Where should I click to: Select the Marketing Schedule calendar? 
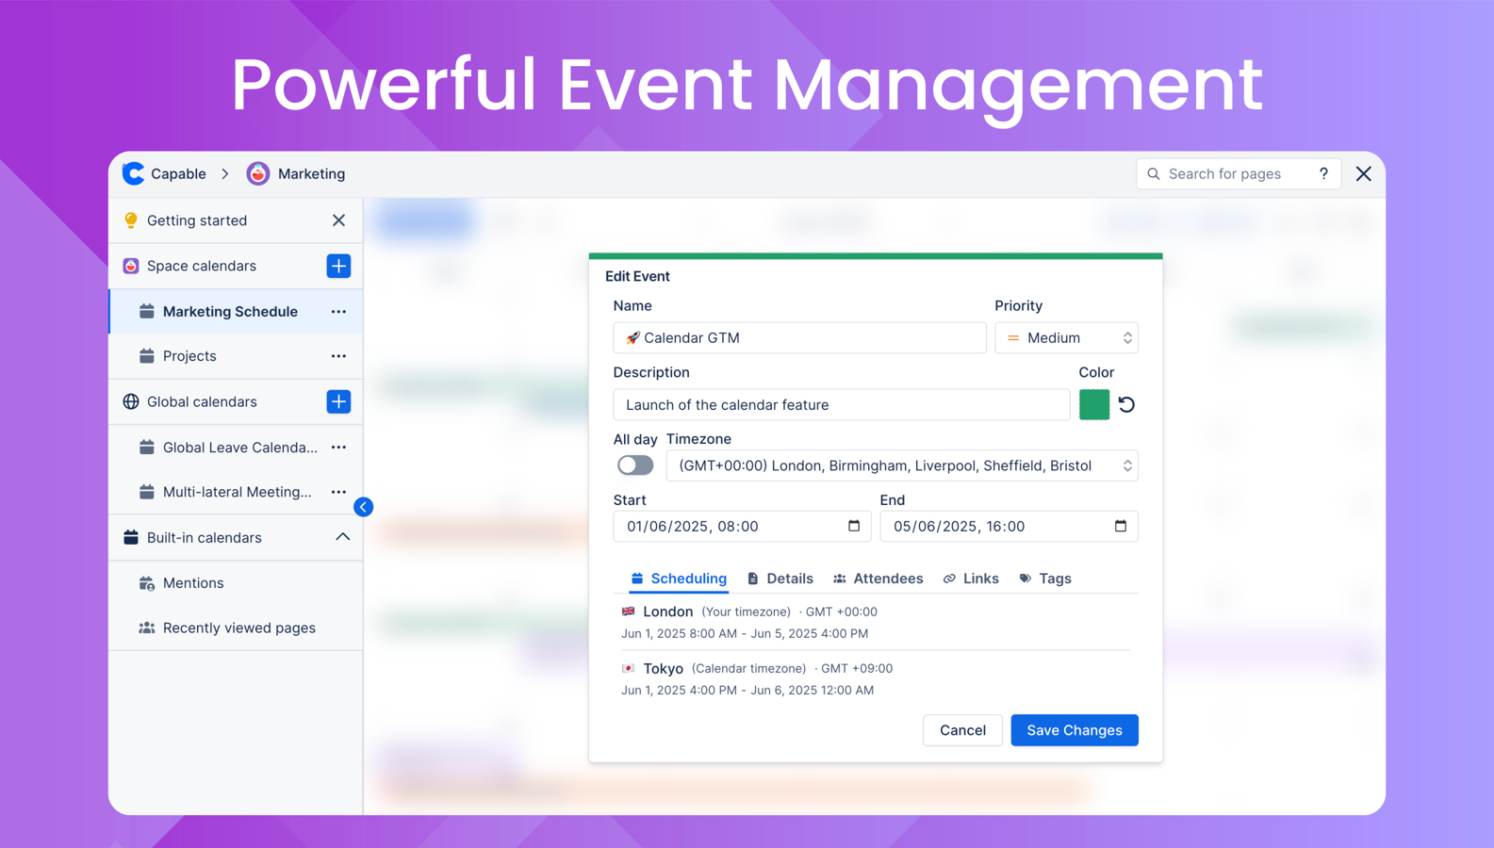pos(237,311)
